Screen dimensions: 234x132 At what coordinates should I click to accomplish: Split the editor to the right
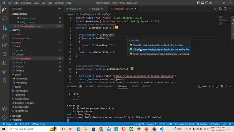(x=225, y=9)
